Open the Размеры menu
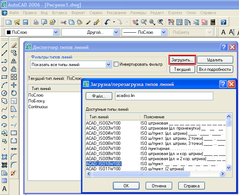The image size is (239, 195). [138, 13]
